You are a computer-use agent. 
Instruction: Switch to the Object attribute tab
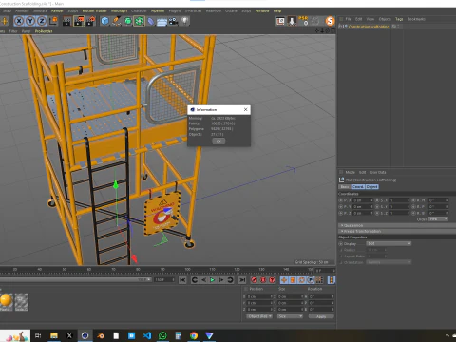point(372,187)
